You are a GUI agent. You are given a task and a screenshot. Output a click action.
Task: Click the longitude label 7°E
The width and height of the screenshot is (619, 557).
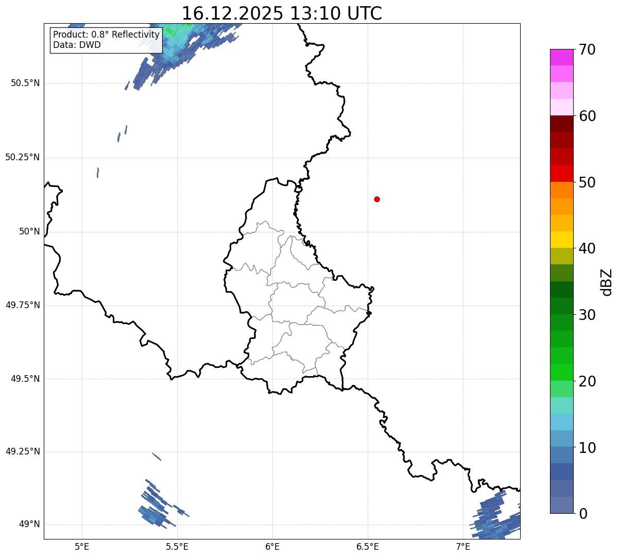coord(463,546)
